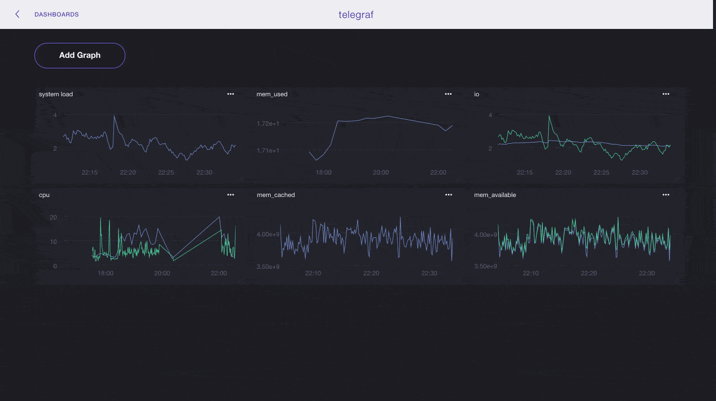Open mem_available graph three-dot menu
This screenshot has height=401, width=716.
click(666, 195)
